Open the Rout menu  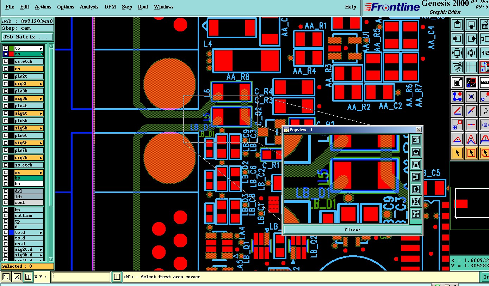(143, 7)
